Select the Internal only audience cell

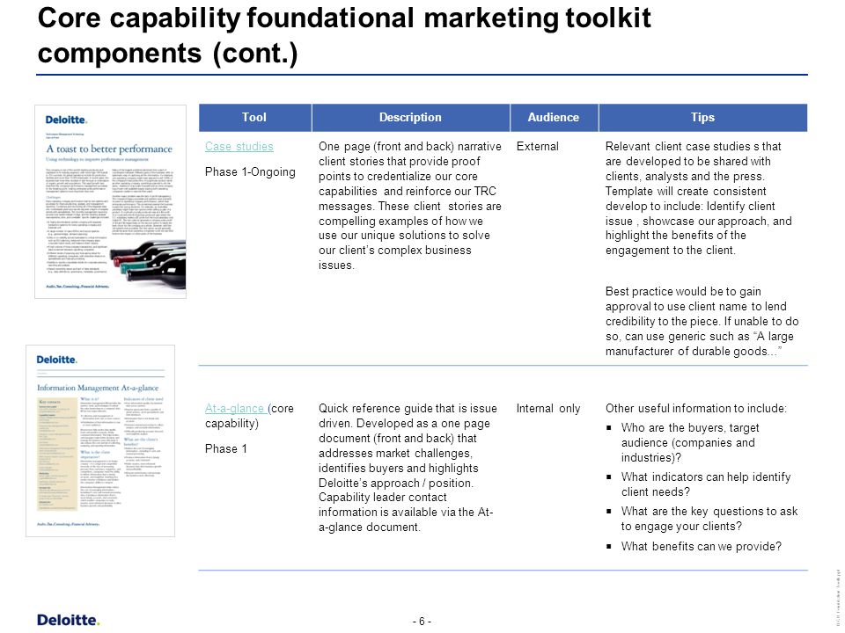pyautogui.click(x=548, y=409)
